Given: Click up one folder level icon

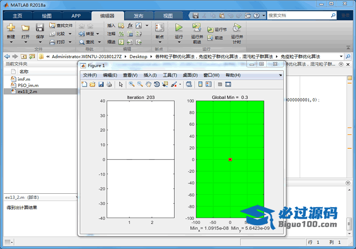Looking at the screenshot, I should [23, 56].
